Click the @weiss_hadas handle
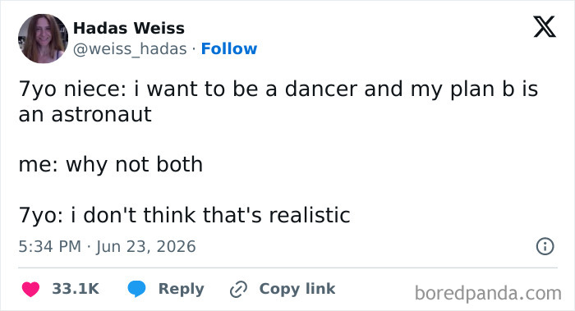 click(x=130, y=49)
